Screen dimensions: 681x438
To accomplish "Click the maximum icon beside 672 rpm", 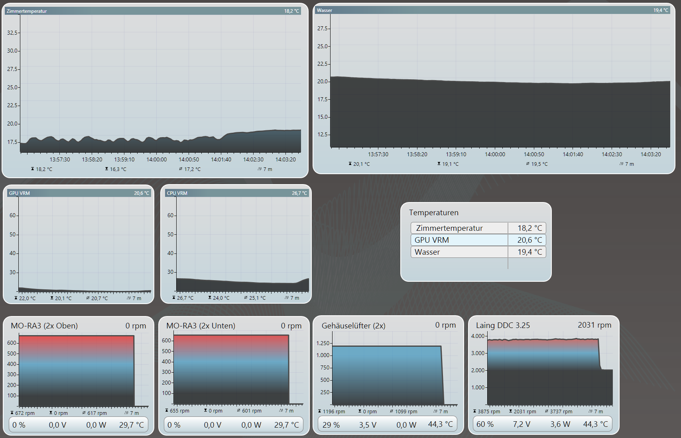I will 12,413.
